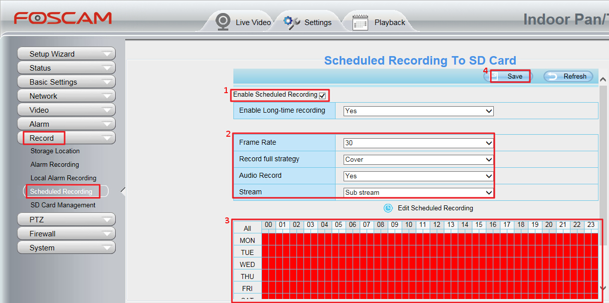The image size is (609, 303).
Task: Click the Foscam logo
Action: [63, 19]
